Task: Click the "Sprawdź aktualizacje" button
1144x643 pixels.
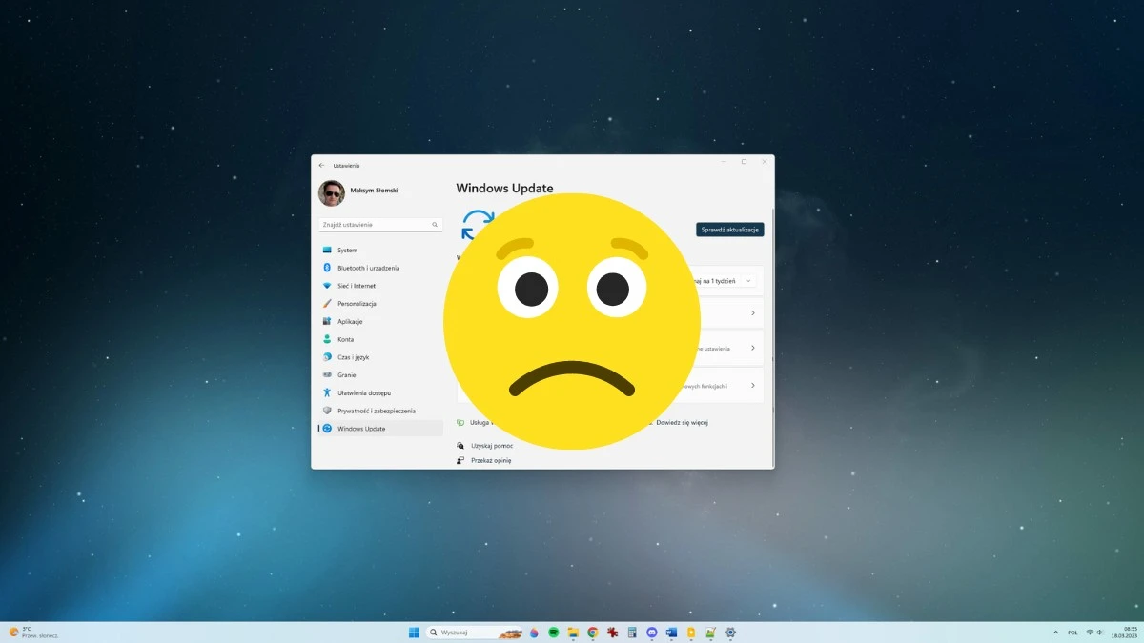Action: point(728,229)
